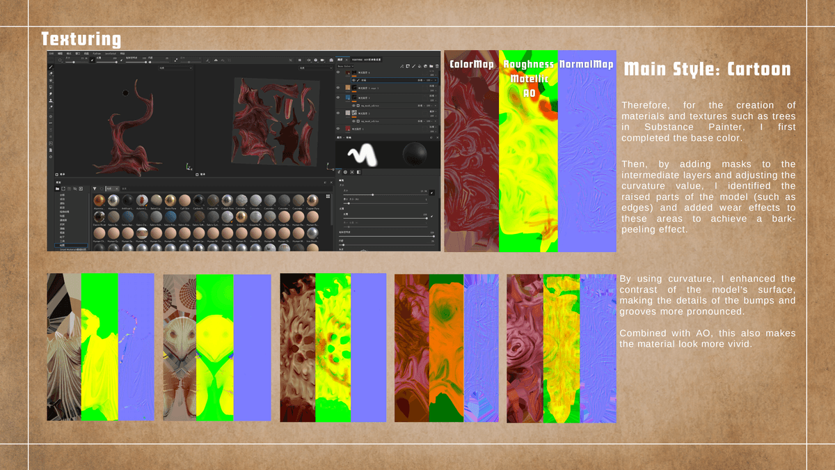Select the Paint brush tool in left toolbar
The width and height of the screenshot is (835, 470).
point(51,68)
